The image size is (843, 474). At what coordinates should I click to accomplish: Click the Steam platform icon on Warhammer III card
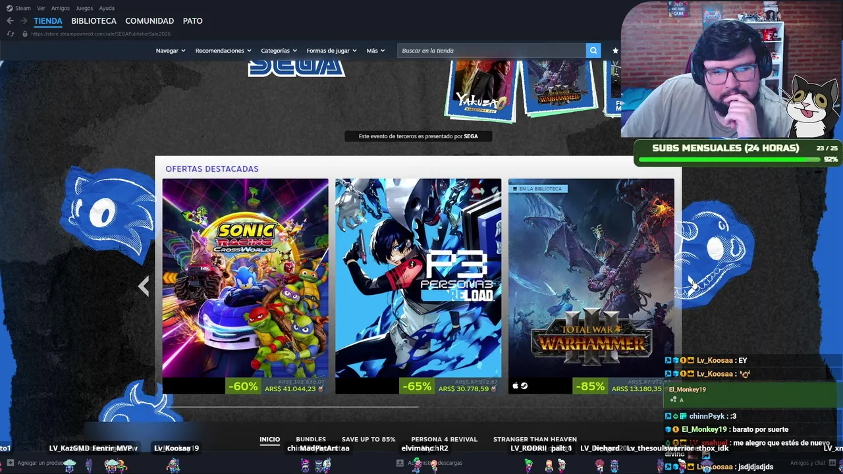point(524,386)
